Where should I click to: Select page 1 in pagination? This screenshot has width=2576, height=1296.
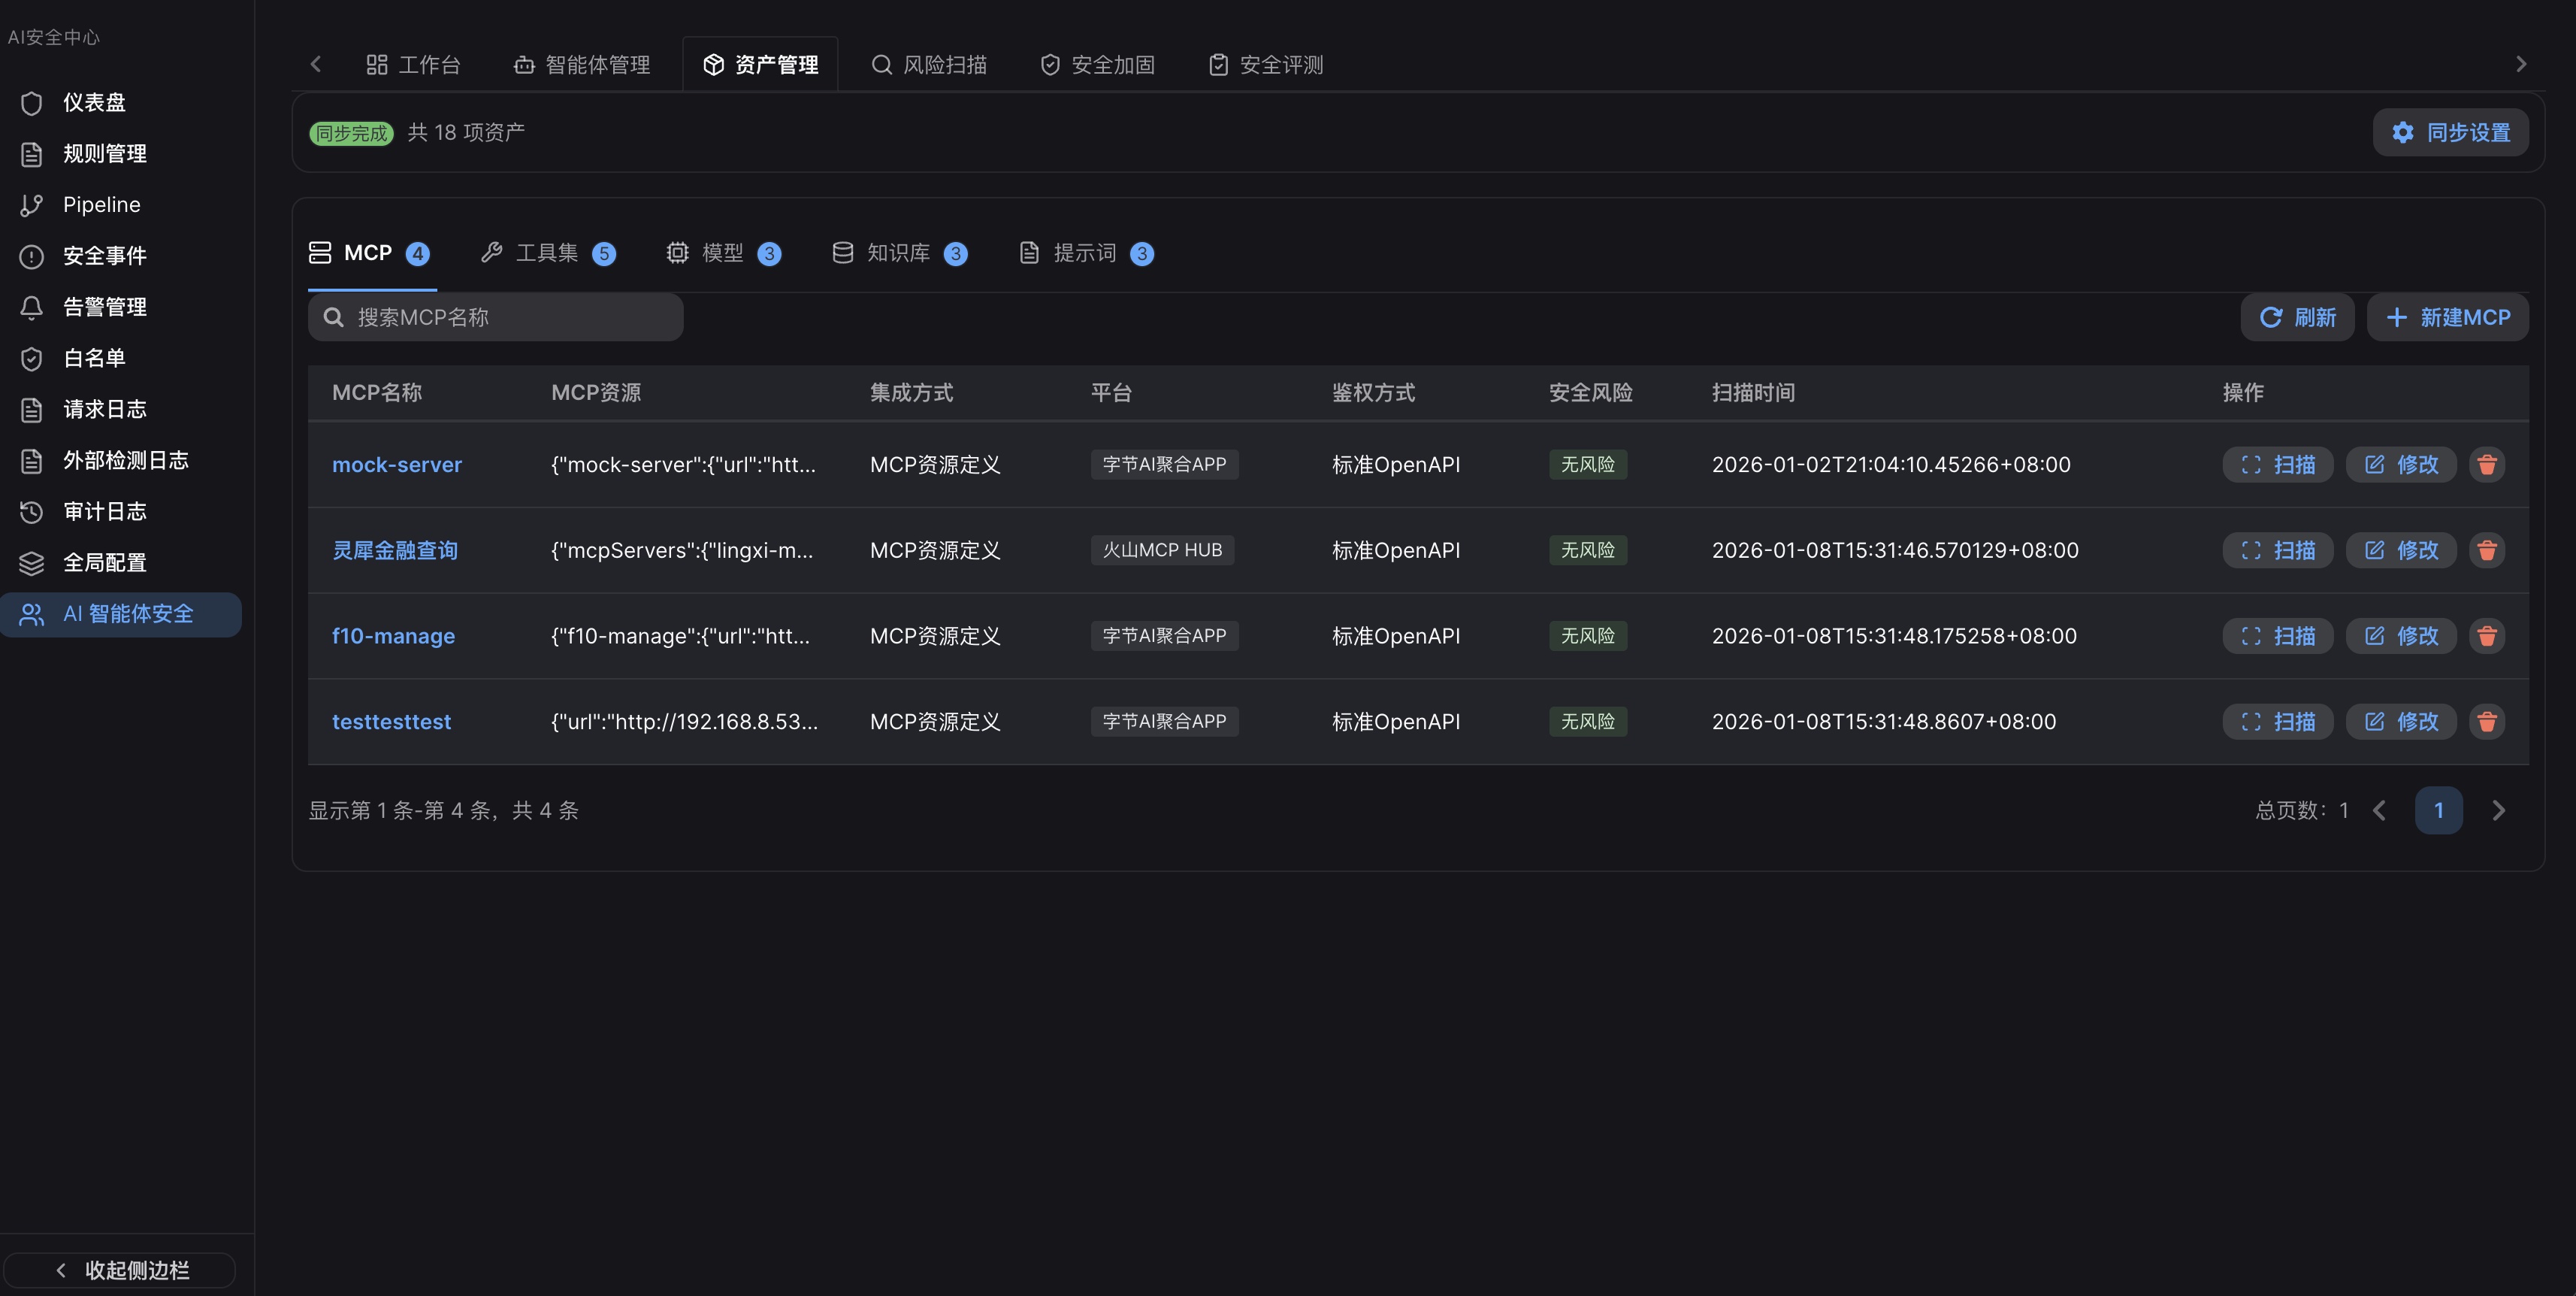[x=2439, y=810]
